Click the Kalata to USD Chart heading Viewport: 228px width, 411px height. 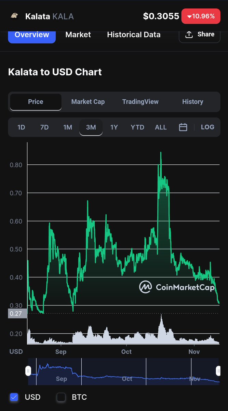pyautogui.click(x=55, y=72)
